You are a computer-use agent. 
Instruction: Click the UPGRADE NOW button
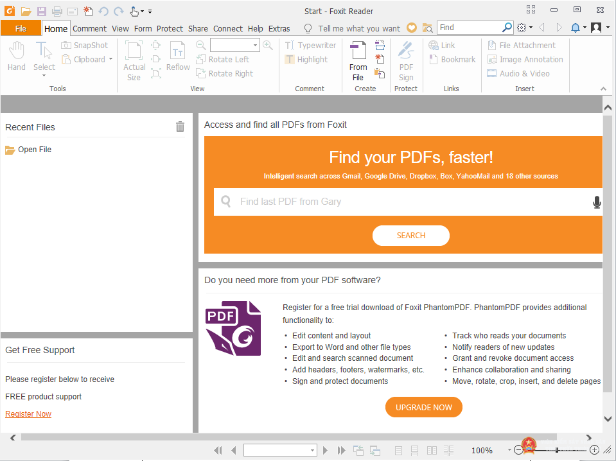click(x=423, y=407)
